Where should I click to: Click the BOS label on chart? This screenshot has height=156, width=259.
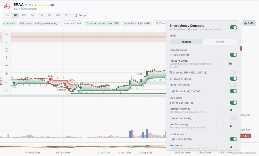pos(139,74)
